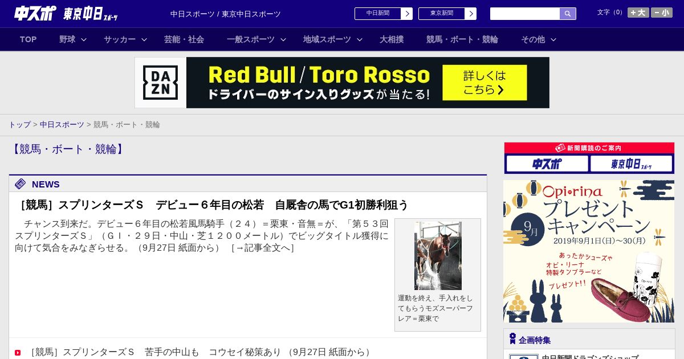This screenshot has height=359, width=684.
Task: Decrease text size with the −小 button
Action: pyautogui.click(x=662, y=13)
